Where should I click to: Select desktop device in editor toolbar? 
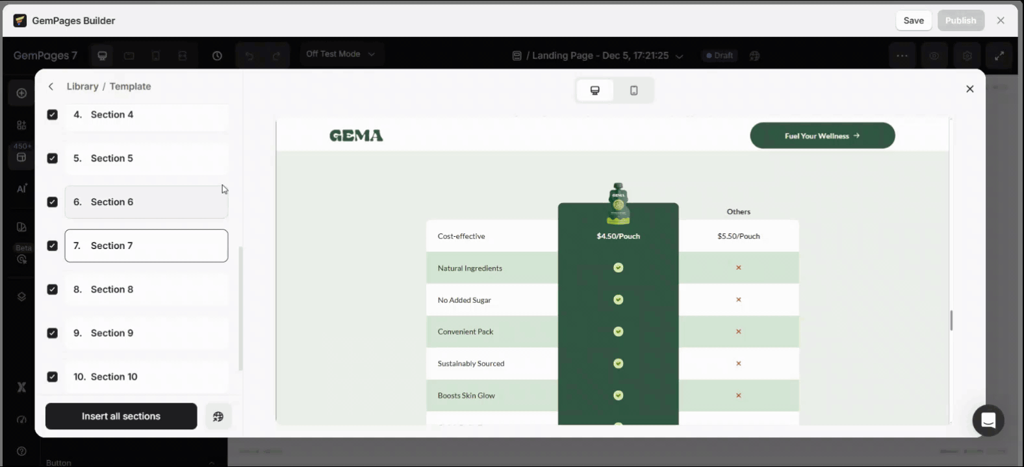(102, 56)
